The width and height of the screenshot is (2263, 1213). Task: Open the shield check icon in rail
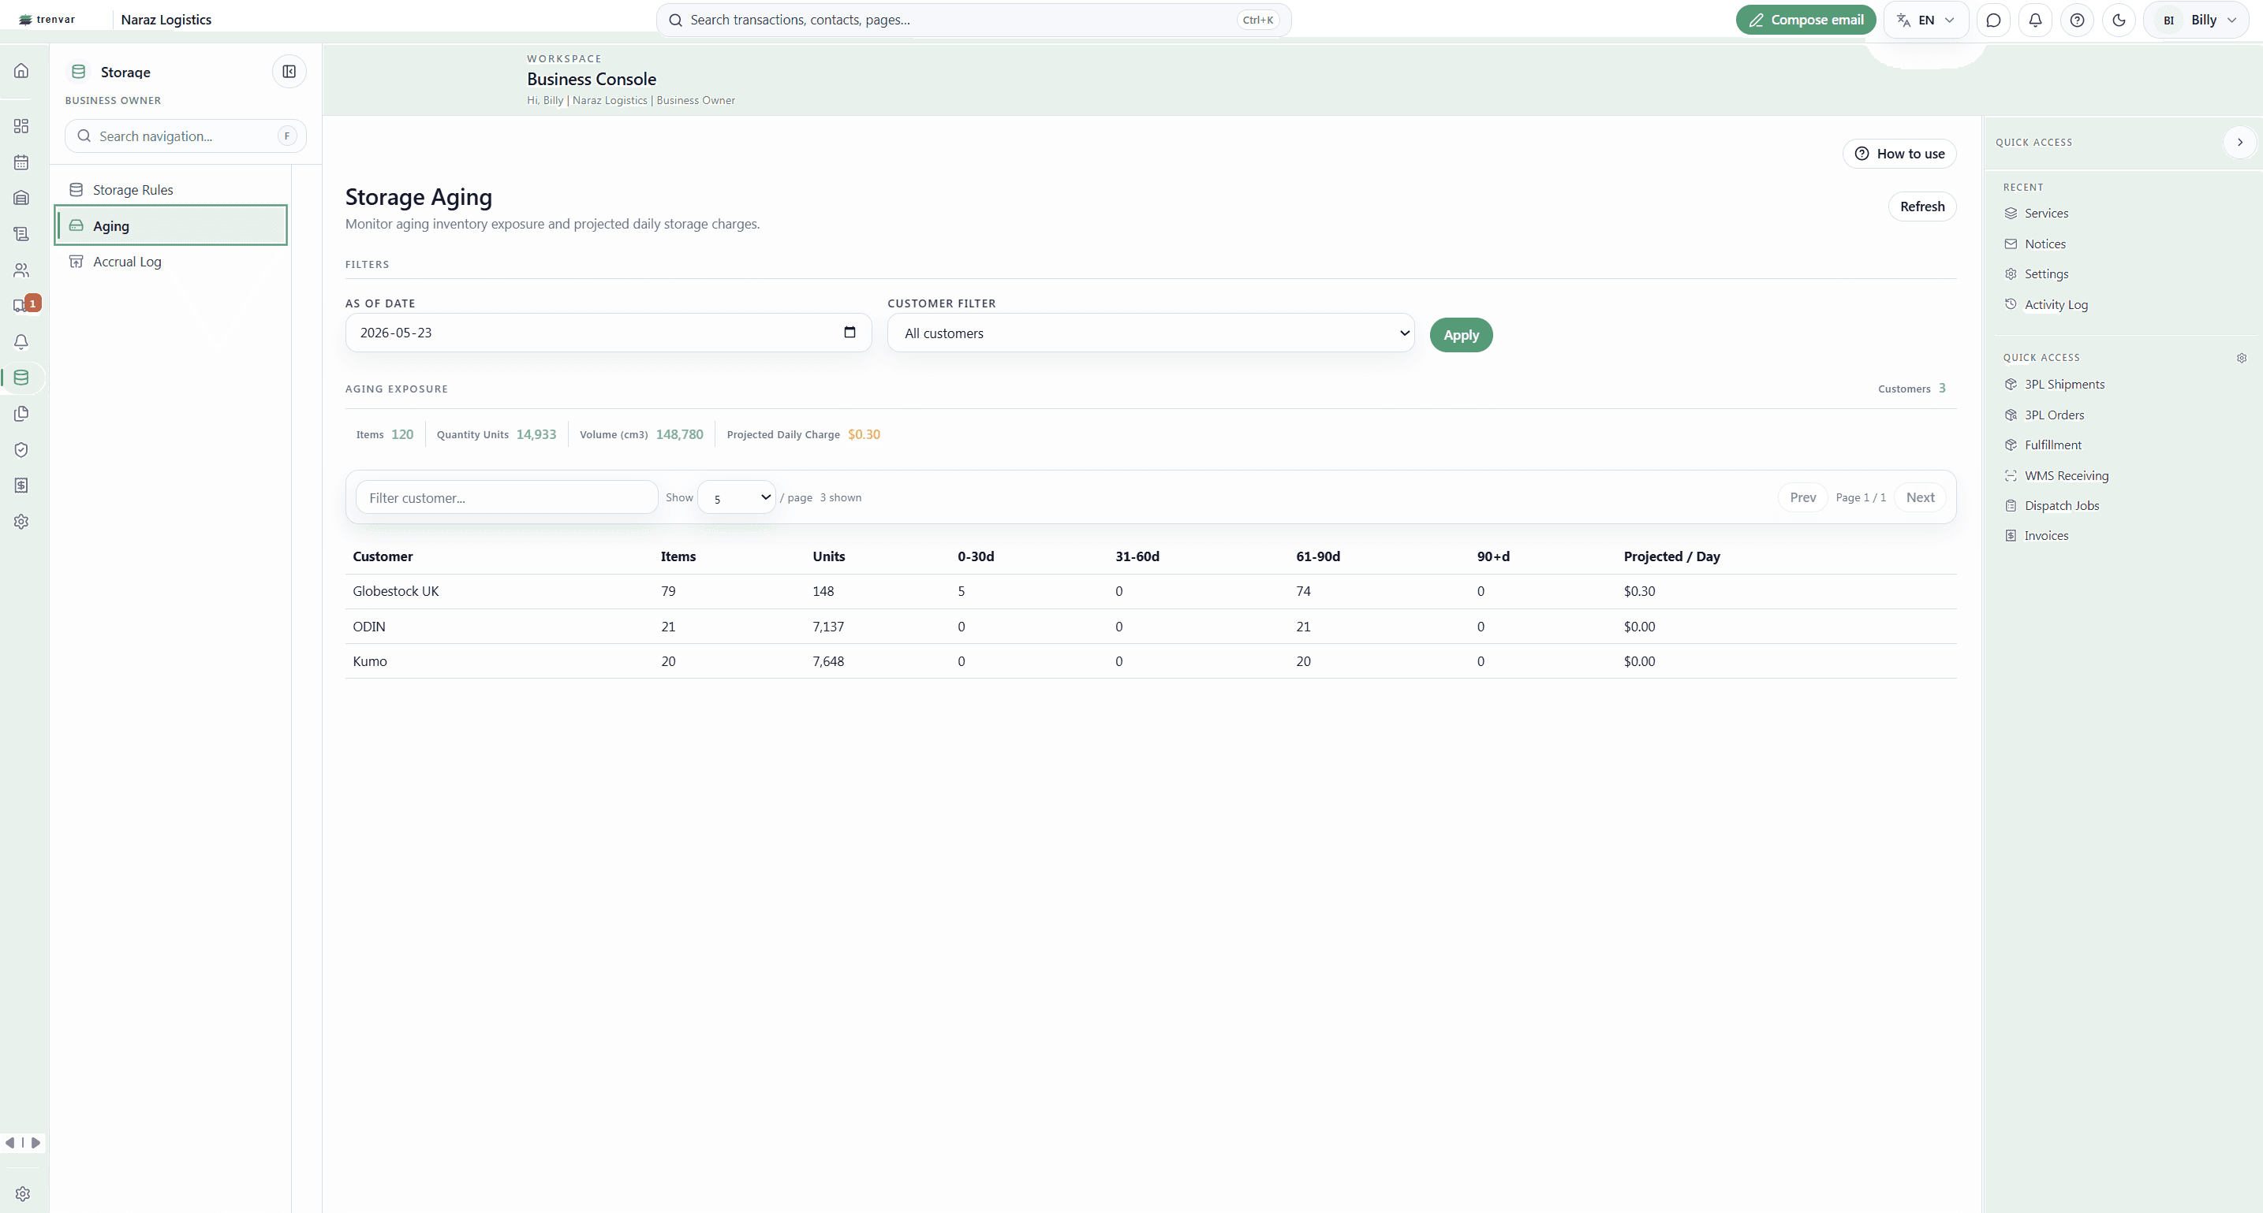pyautogui.click(x=21, y=449)
